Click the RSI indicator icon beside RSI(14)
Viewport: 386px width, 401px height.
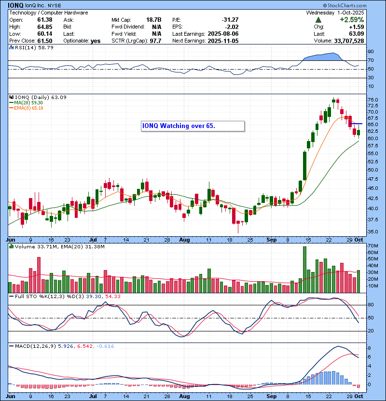coord(11,47)
